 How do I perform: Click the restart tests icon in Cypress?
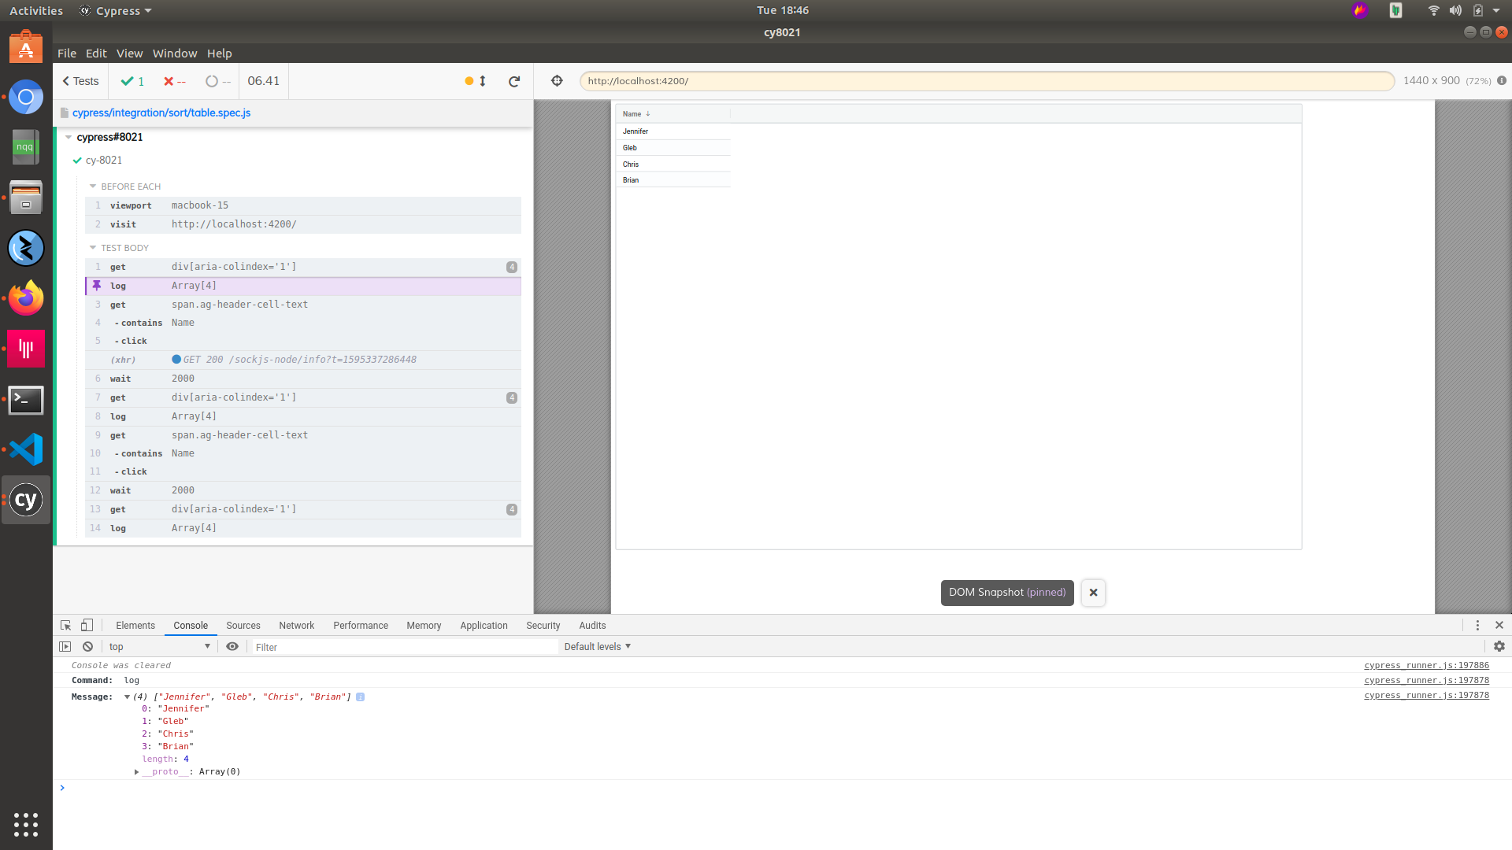pyautogui.click(x=514, y=81)
